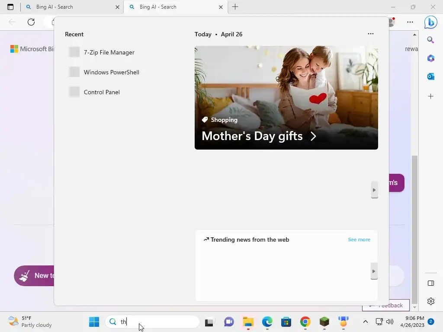Image resolution: width=443 pixels, height=332 pixels.
Task: Open the notification center badge
Action: [431, 322]
